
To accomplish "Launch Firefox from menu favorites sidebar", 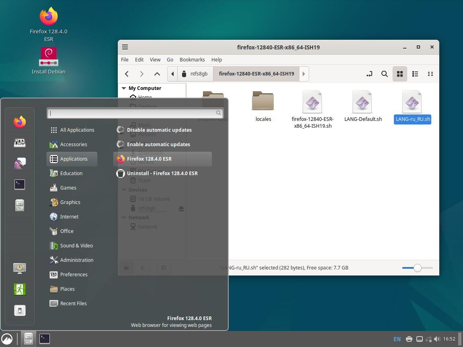I will click(x=20, y=122).
